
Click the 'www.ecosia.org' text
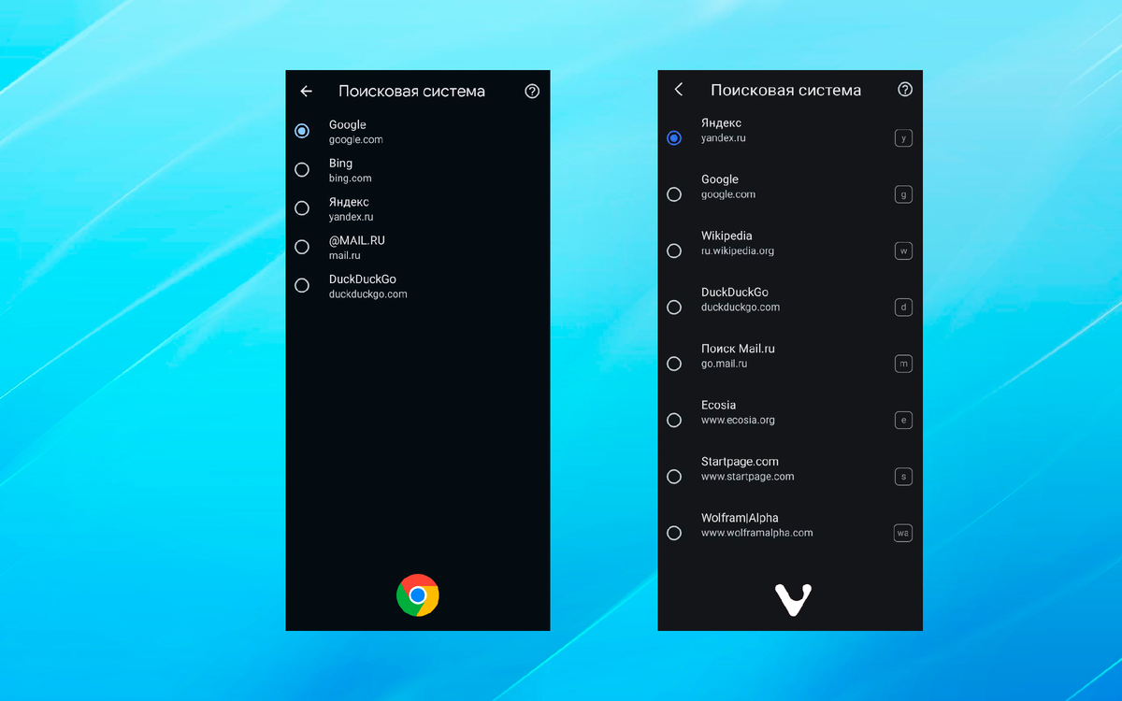point(739,420)
